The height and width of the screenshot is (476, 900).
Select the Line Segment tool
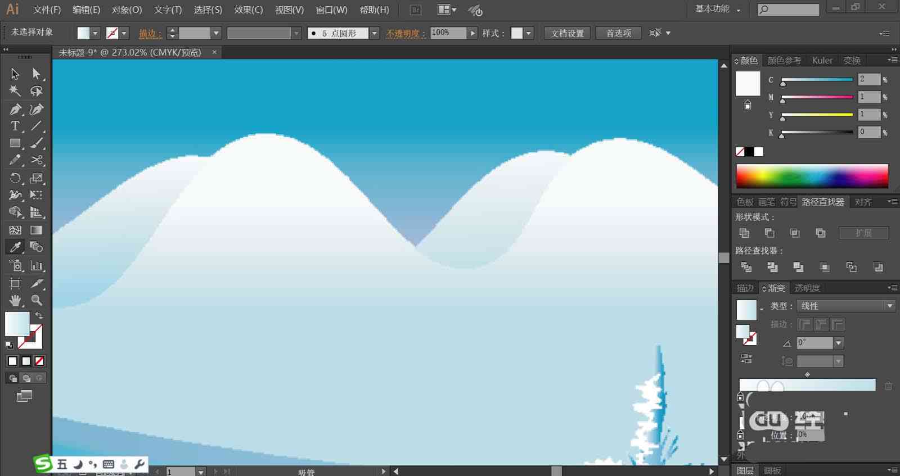coord(37,126)
